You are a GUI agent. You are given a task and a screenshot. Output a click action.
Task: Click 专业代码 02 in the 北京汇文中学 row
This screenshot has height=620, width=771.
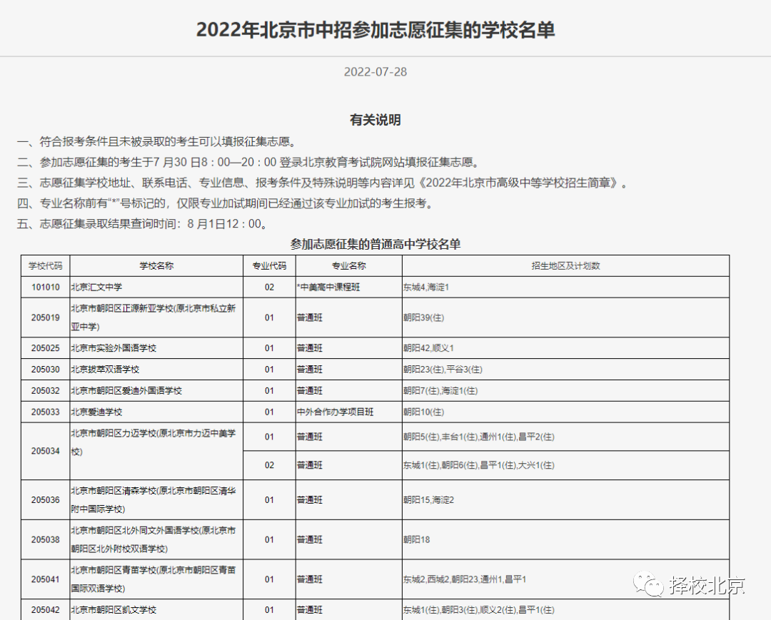pos(269,287)
